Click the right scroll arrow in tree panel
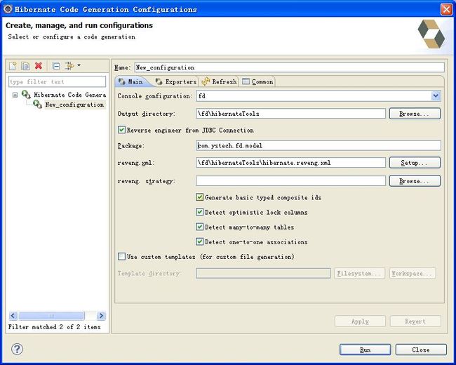 tap(101, 316)
